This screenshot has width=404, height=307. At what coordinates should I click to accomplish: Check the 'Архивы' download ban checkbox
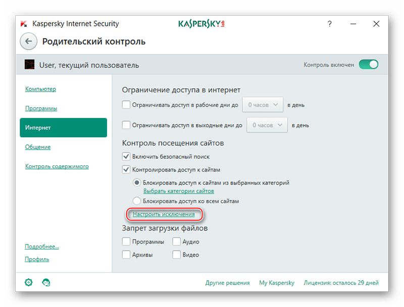(126, 255)
